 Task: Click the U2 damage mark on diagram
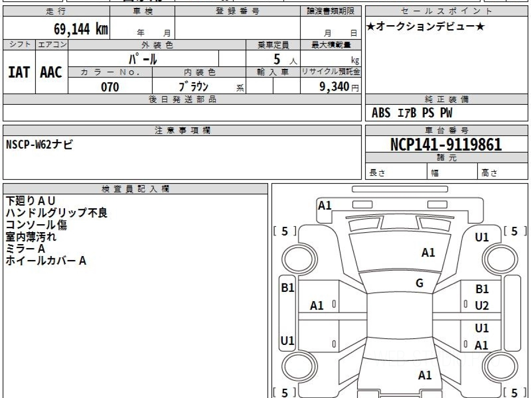pos(482,306)
